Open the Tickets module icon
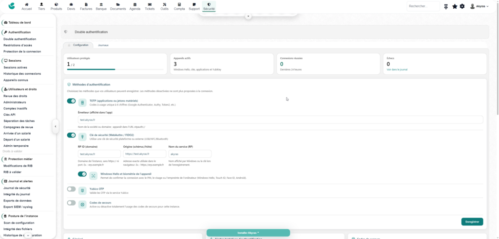The width and height of the screenshot is (499, 239). pyautogui.click(x=150, y=5)
